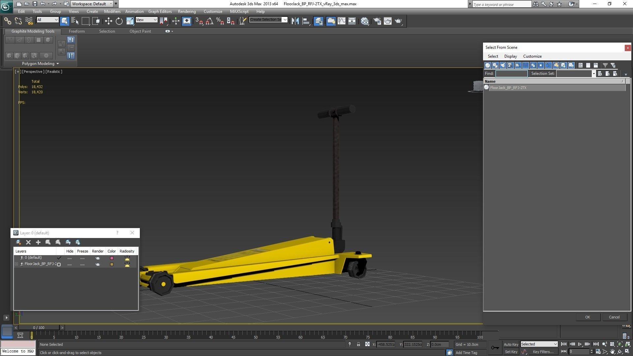Toggle Display Lights filter in Select From Scene

point(503,65)
